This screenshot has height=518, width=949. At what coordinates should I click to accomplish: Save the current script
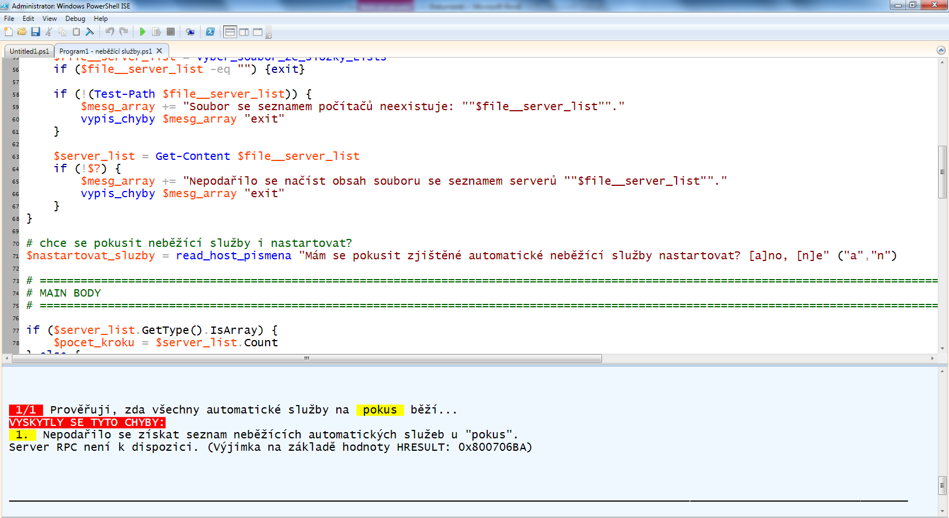(36, 32)
